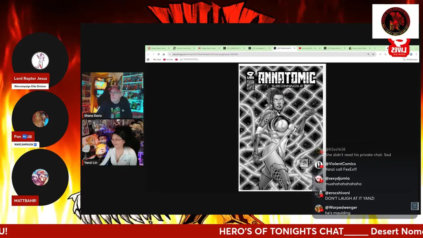Open the ????????? bookmarks folder
This screenshot has width=423, height=238.
coord(189,59)
